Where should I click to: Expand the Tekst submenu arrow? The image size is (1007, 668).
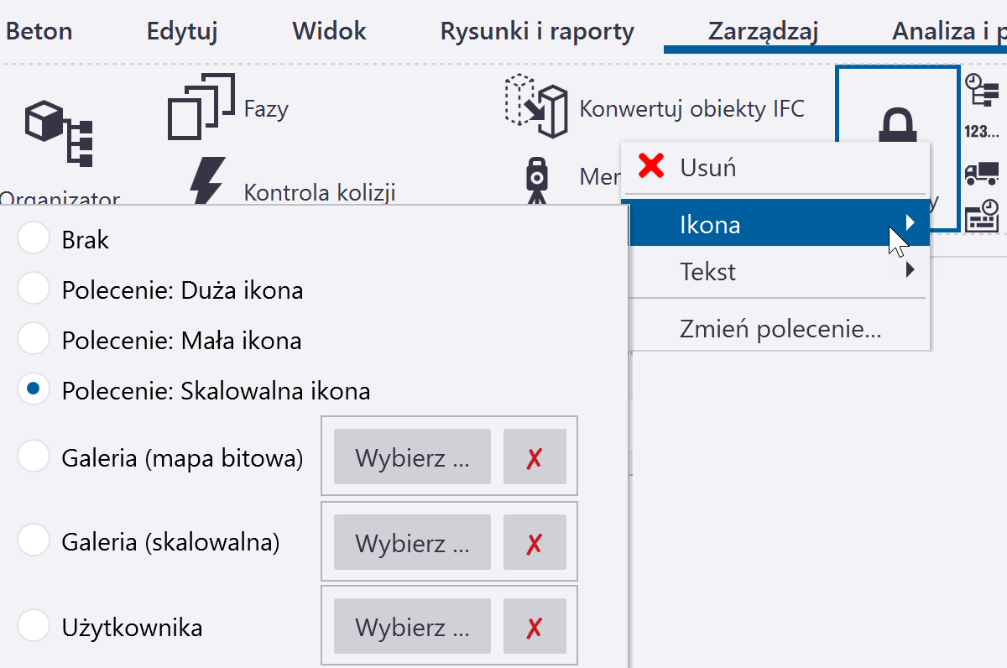click(910, 271)
